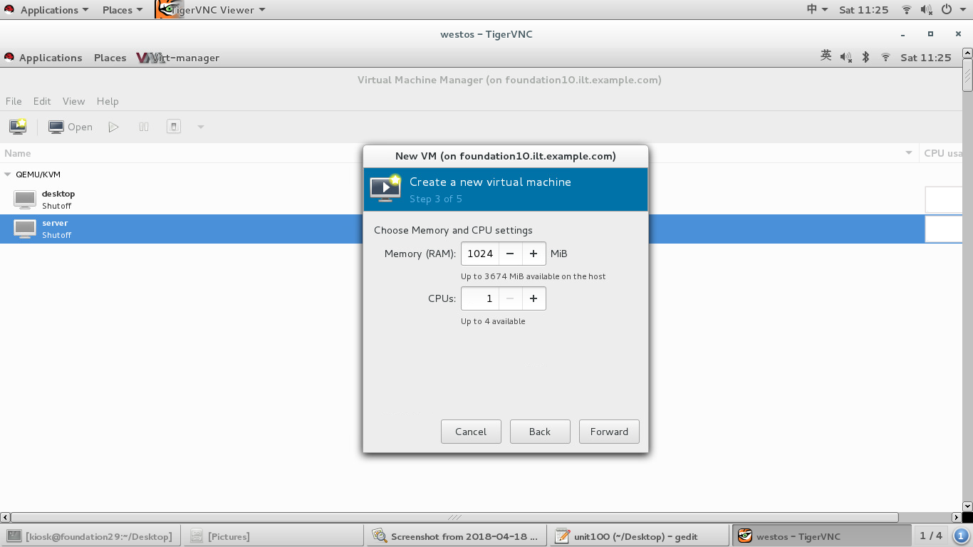Click Back in the New VM dialog

click(540, 432)
